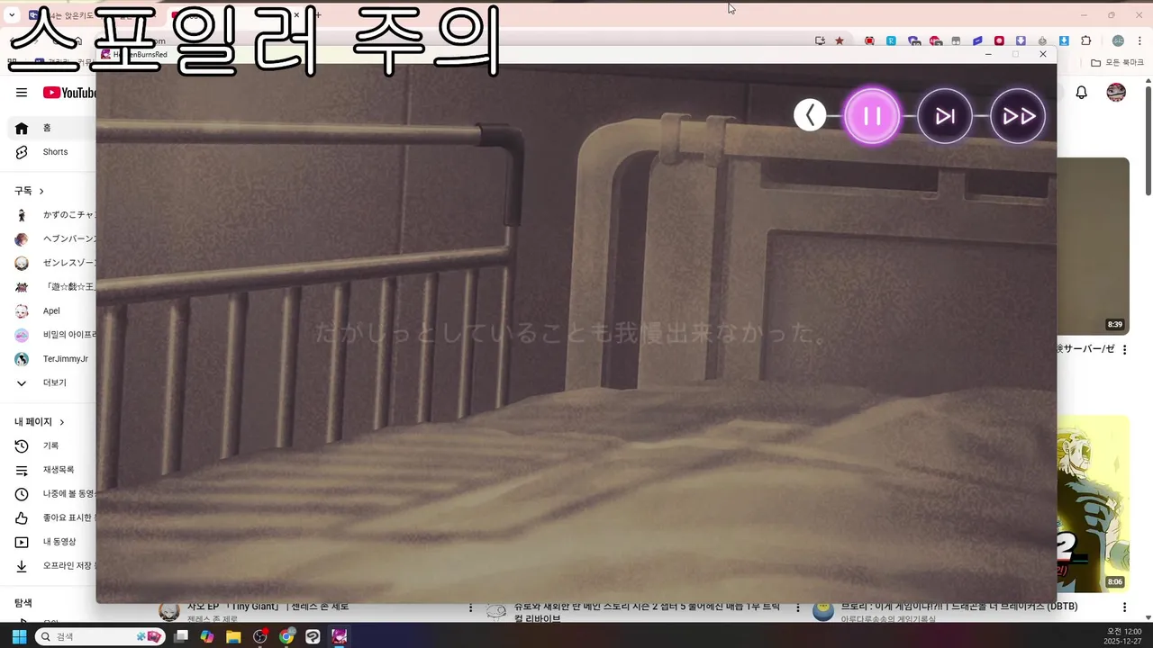This screenshot has height=648, width=1153.
Task: Open the Windows Start menu
Action: tap(19, 636)
